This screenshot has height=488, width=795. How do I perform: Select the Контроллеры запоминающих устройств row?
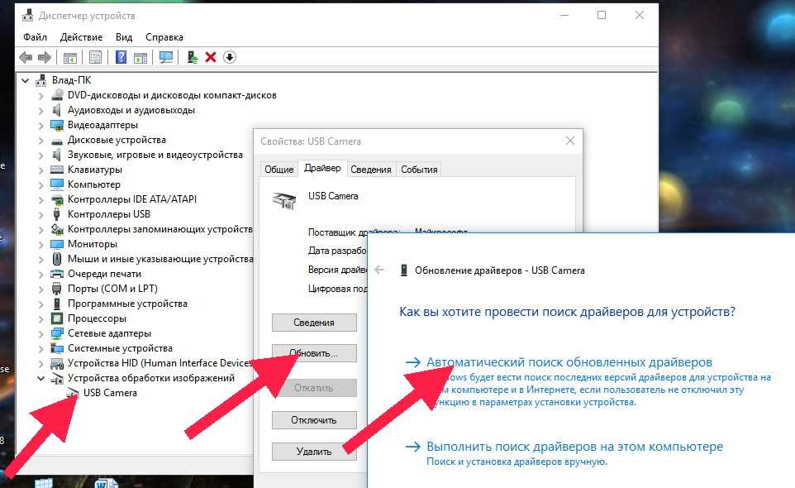click(x=159, y=229)
